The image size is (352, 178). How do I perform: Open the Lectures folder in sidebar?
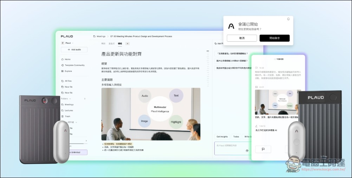pos(67,110)
